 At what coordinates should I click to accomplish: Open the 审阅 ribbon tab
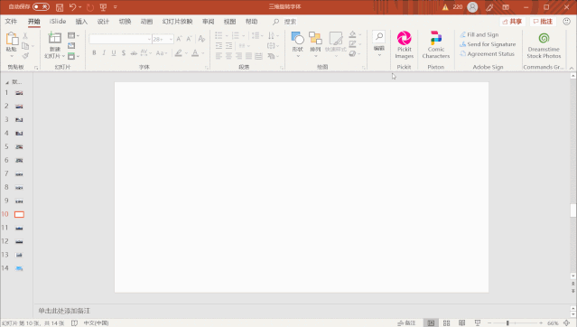coord(209,22)
